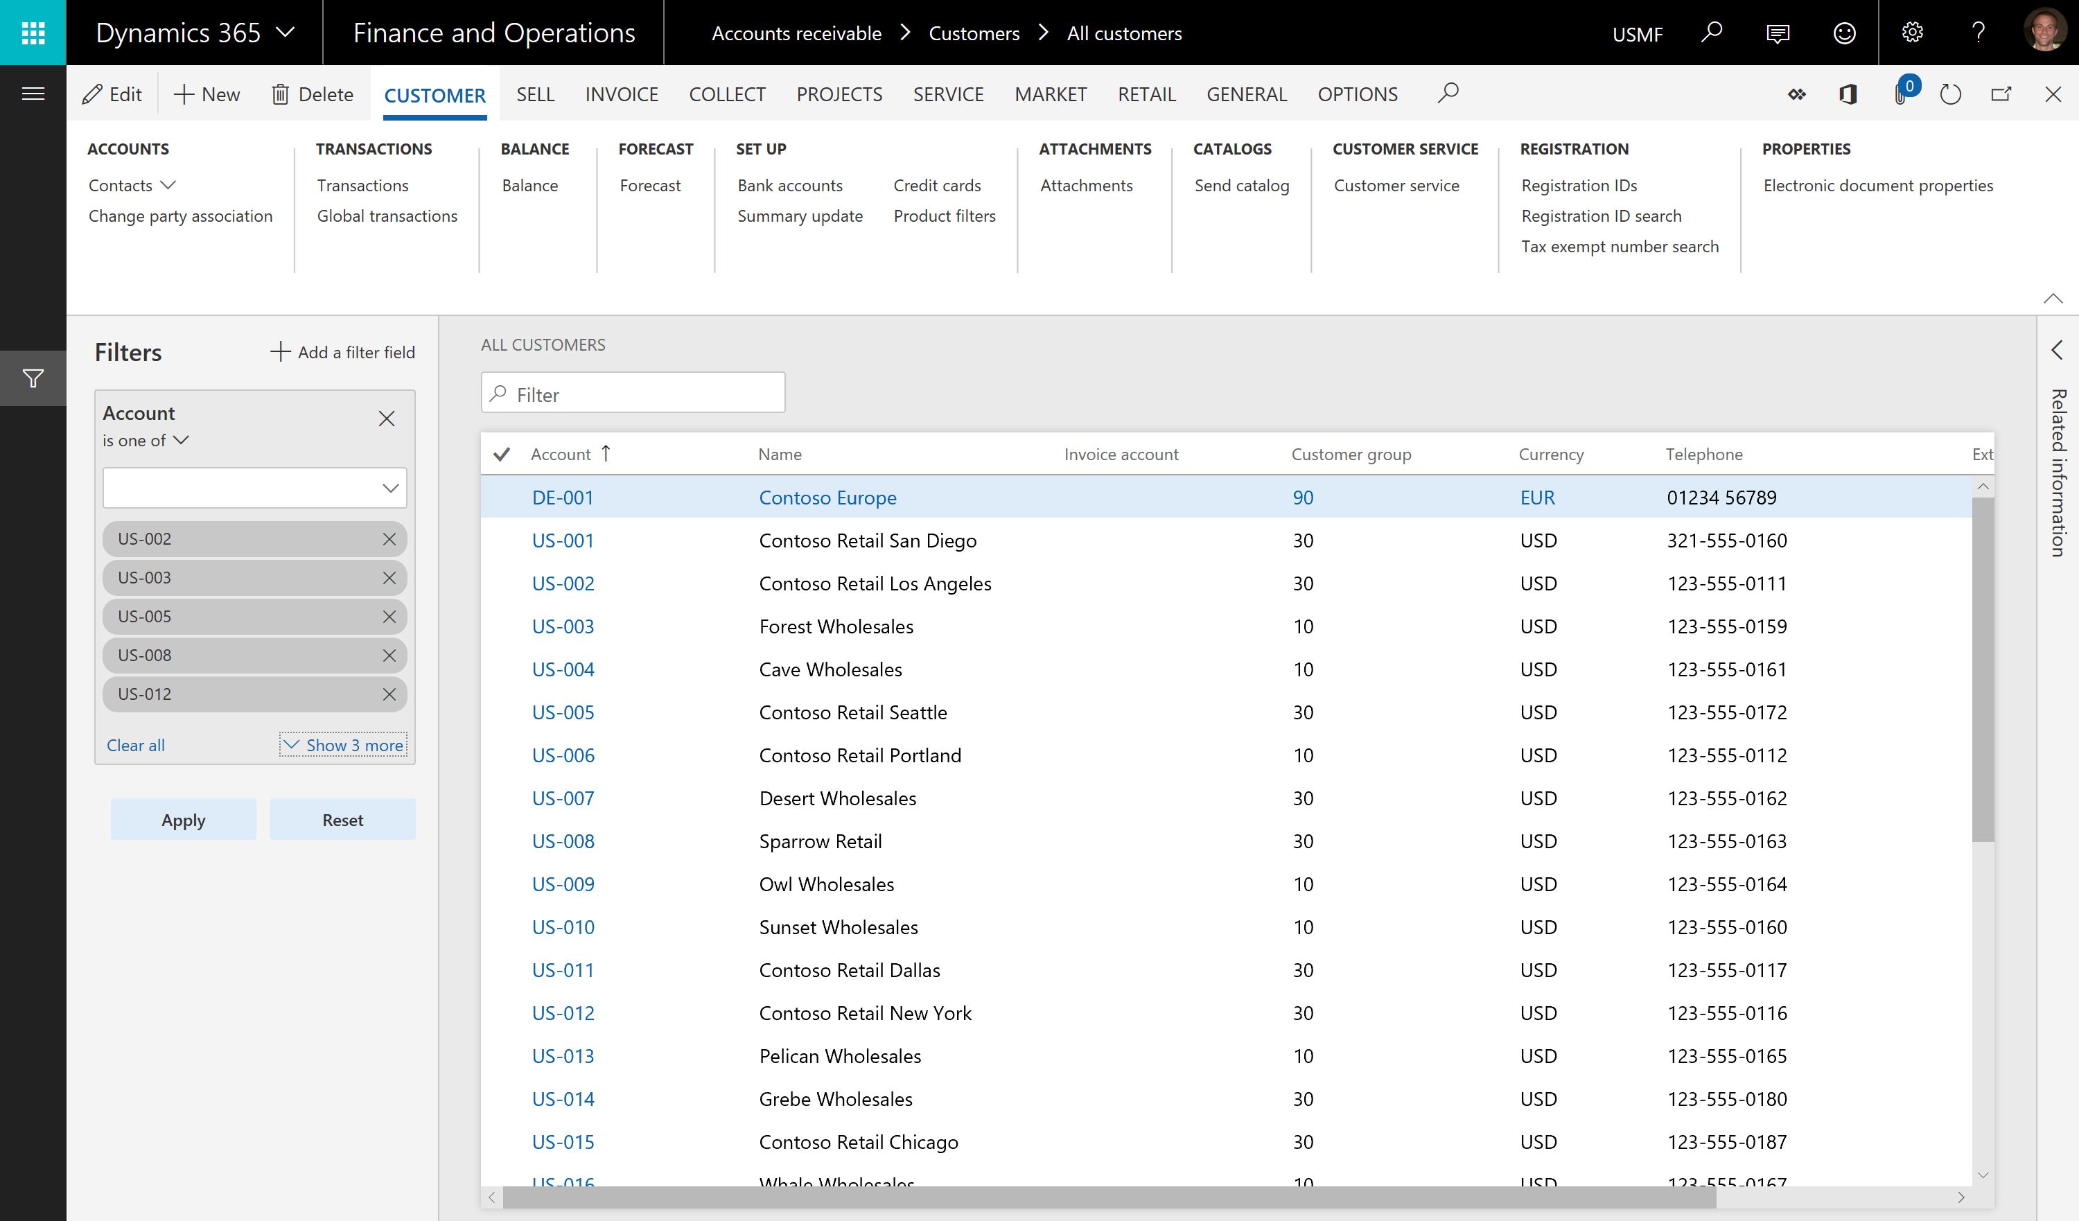Screen dimensions: 2079x1221
Task: Open the Attachments panel icon
Action: pos(1895,94)
